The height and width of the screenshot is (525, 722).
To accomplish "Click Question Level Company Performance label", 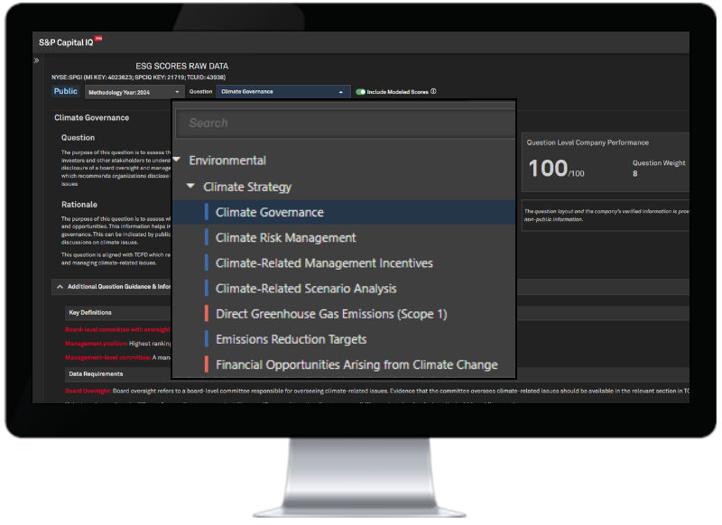I will pos(588,143).
